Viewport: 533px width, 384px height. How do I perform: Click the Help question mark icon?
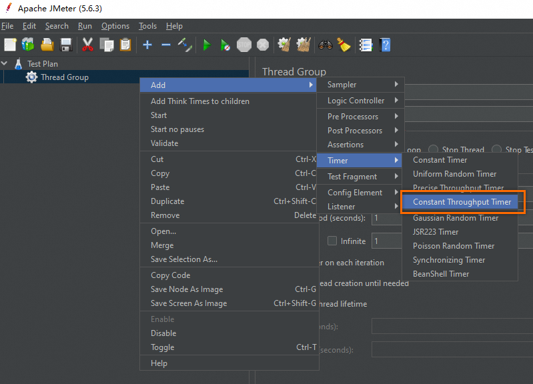[x=385, y=45]
